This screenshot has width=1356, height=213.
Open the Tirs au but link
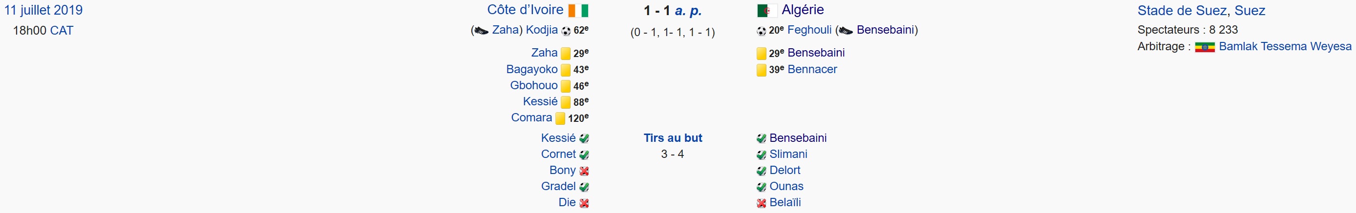coord(673,138)
